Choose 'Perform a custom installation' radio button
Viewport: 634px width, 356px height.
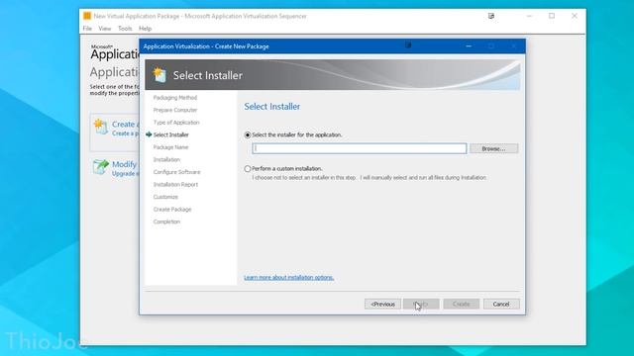248,169
